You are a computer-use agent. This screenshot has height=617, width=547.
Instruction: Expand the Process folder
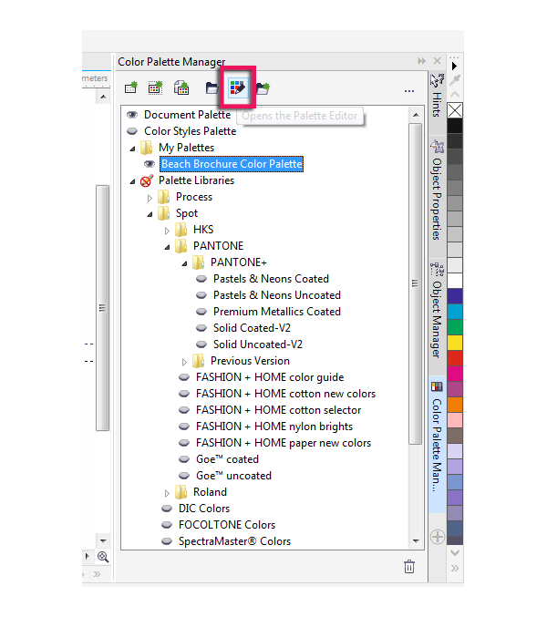150,198
